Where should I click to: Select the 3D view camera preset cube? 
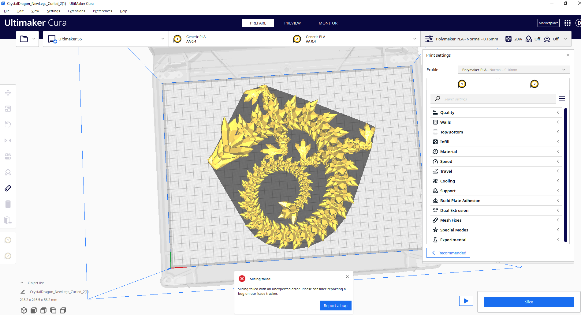point(24,310)
